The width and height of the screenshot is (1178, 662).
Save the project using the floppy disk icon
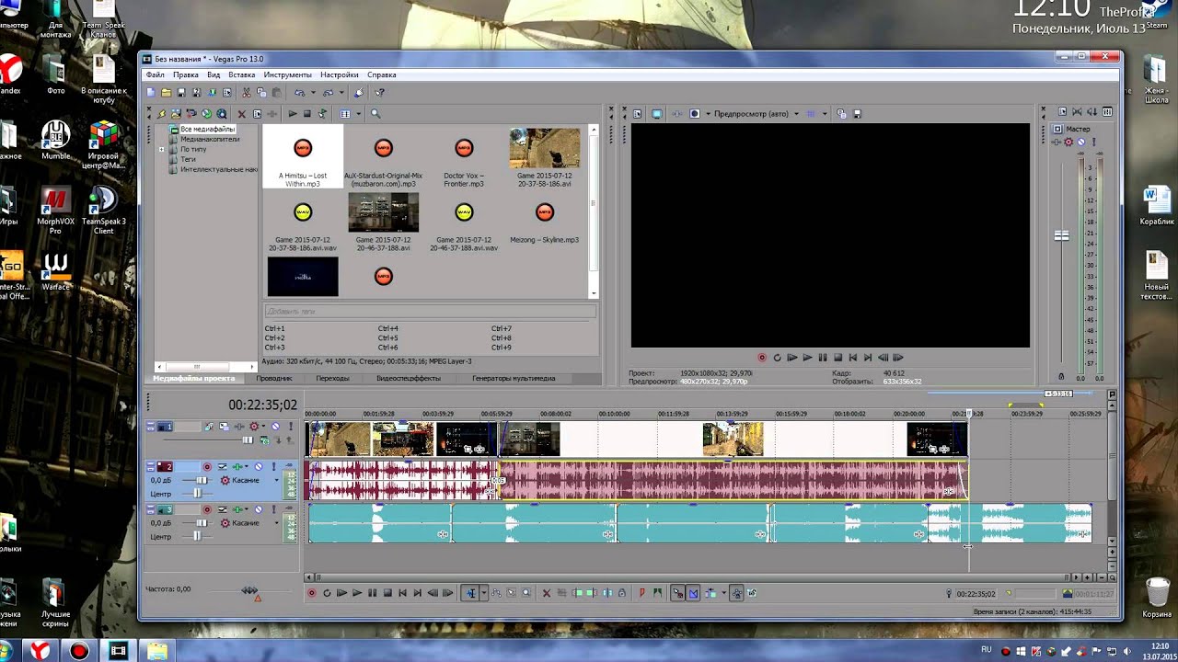pyautogui.click(x=181, y=93)
